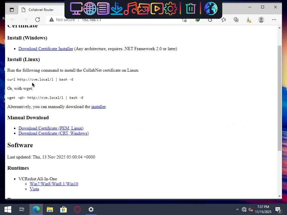The height and width of the screenshot is (215, 287).
Task: Open the music note icon in the dock
Action: 130,8
